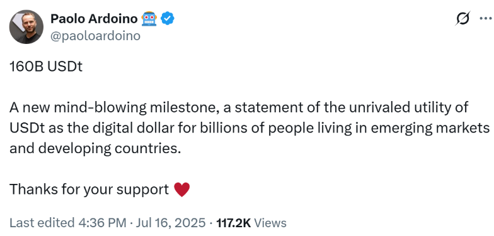Open the three-dot more options menu

(x=485, y=18)
